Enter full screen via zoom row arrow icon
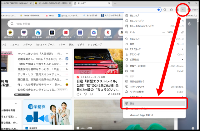The height and width of the screenshot is (131, 200). point(182,32)
